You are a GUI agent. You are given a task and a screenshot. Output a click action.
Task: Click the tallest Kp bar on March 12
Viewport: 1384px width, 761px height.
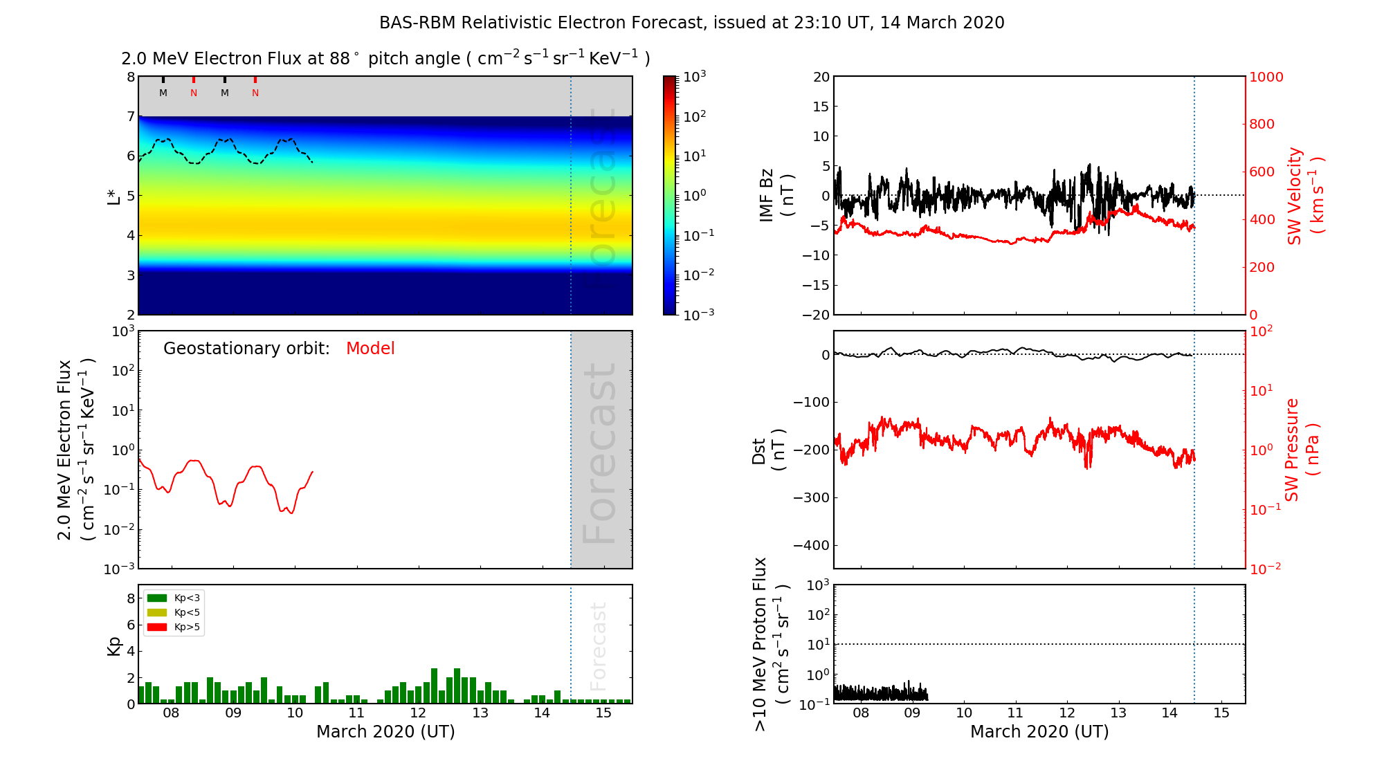[434, 686]
